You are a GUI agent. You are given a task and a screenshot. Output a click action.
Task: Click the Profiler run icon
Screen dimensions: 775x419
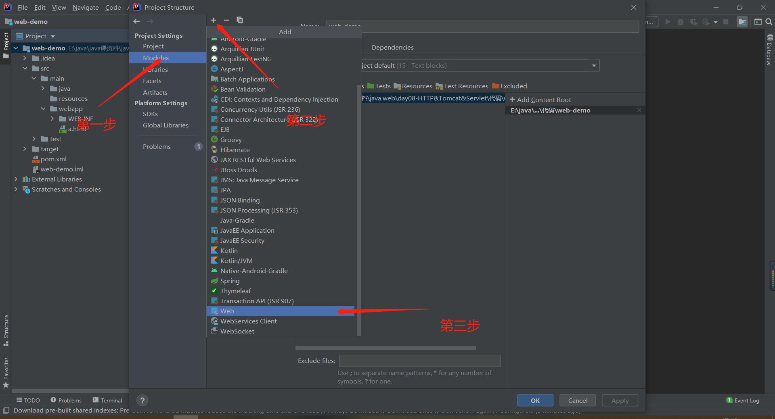click(706, 22)
